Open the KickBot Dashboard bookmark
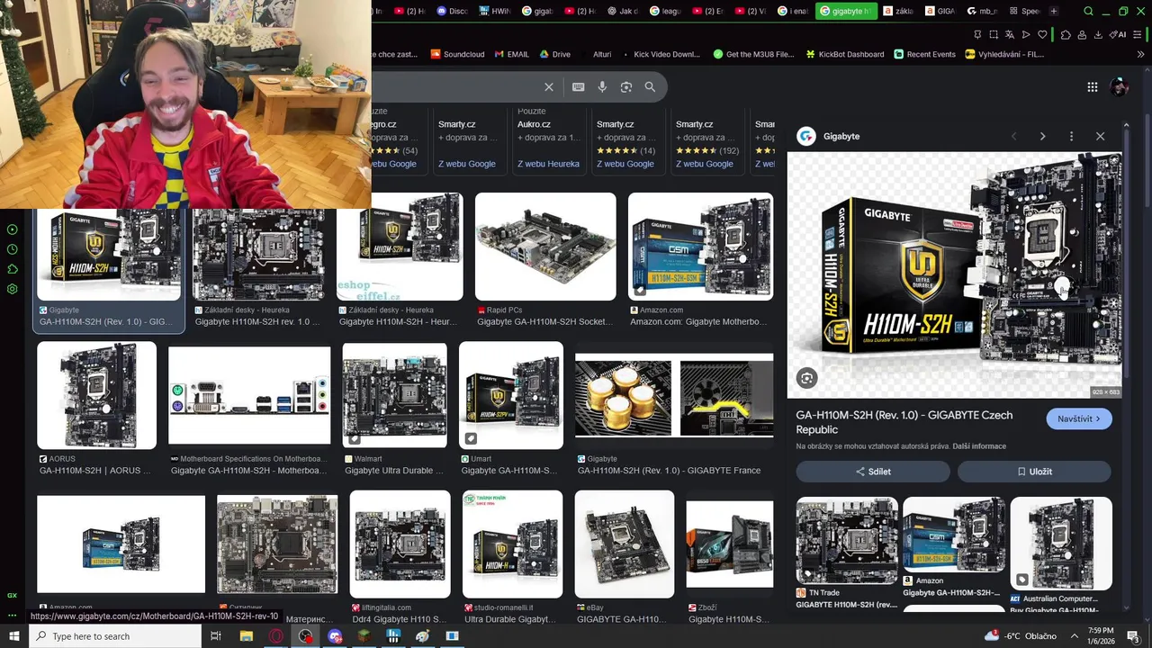Viewport: 1152px width, 648px height. point(844,54)
